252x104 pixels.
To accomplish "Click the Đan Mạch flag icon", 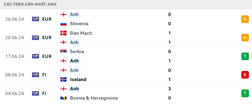I will pos(63,33).
